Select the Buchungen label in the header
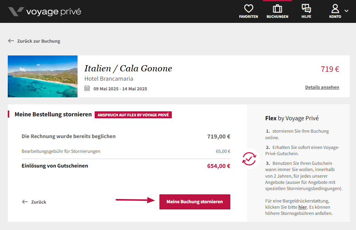This screenshot has width=356, height=230. (x=277, y=17)
